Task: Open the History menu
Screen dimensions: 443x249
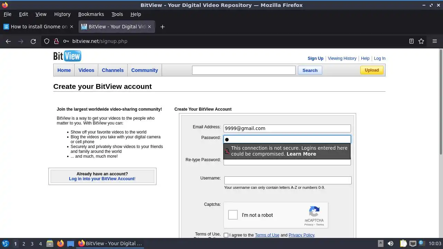Action: coord(62,14)
